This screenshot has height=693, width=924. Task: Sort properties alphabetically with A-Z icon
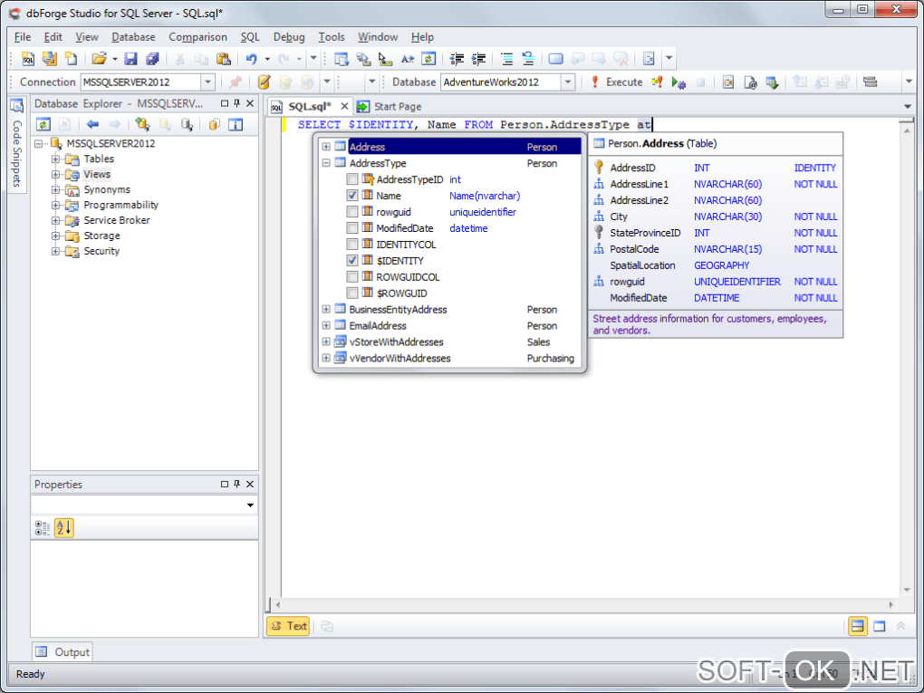(63, 527)
